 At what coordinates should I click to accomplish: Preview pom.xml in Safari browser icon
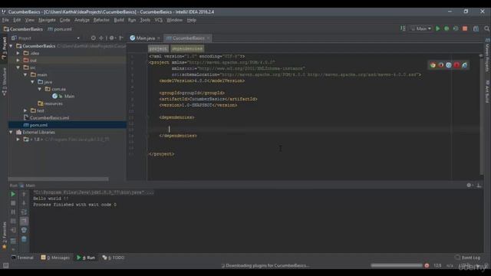[449, 65]
